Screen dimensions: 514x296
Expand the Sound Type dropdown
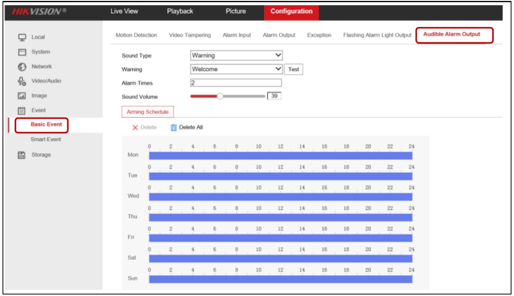(236, 55)
